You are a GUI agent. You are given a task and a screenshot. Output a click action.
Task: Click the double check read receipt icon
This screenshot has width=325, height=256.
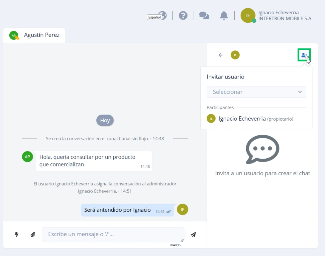(x=168, y=212)
